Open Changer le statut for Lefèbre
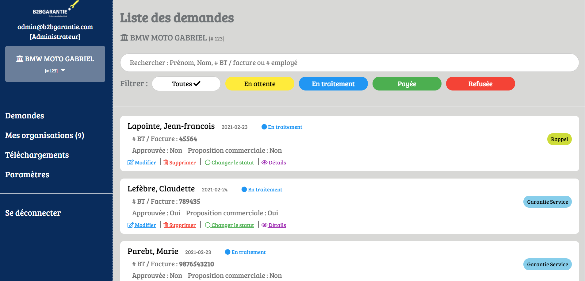 232,225
